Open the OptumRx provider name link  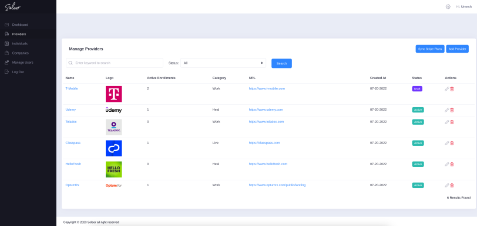click(x=72, y=185)
